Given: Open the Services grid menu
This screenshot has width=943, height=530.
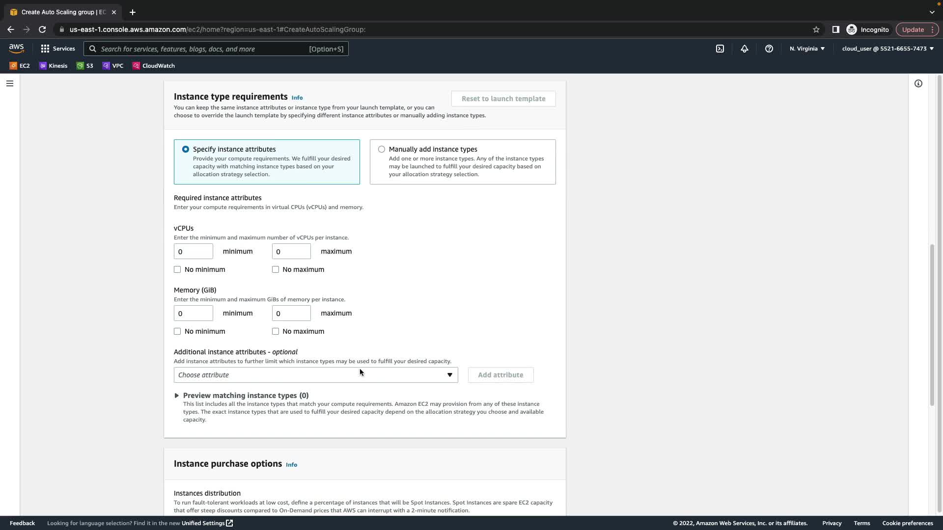Looking at the screenshot, I should [57, 49].
